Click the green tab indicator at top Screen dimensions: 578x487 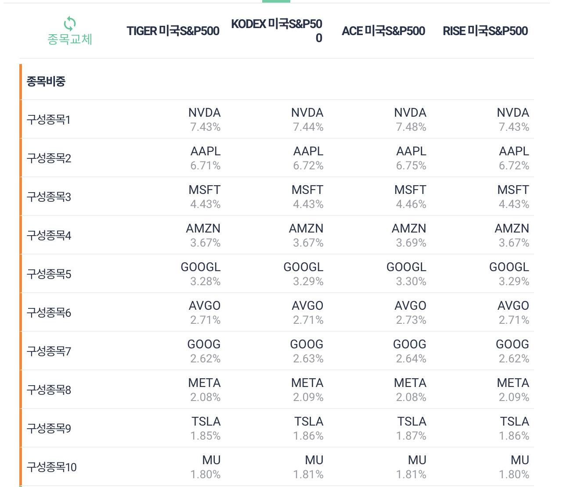pyautogui.click(x=276, y=1)
